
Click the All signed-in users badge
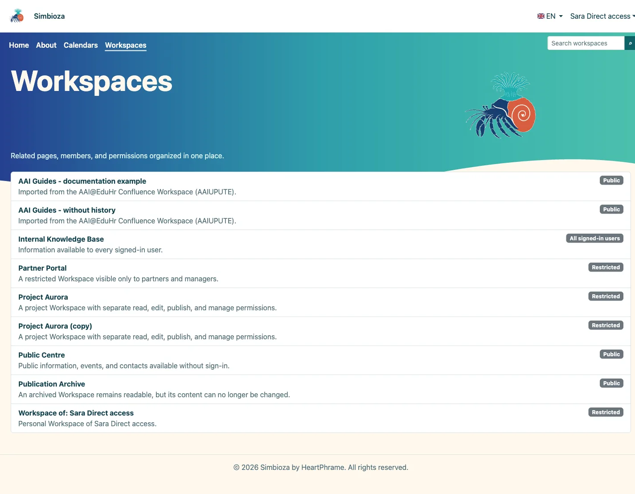pyautogui.click(x=594, y=239)
